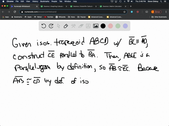Open the Apps bookmarks shortcut
Image resolution: width=169 pixels, height=126 pixels.
(x=6, y=17)
